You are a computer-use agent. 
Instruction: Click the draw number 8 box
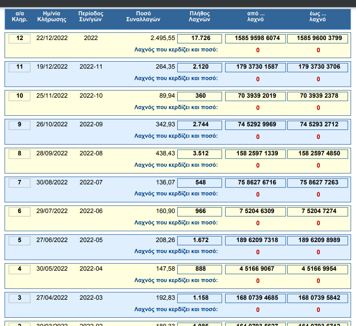tap(20, 154)
